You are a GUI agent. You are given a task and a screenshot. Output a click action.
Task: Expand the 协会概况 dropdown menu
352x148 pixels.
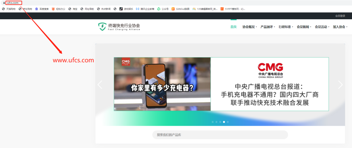click(x=250, y=27)
